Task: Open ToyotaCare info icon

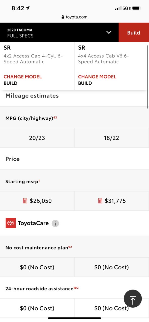Action: pos(55,223)
